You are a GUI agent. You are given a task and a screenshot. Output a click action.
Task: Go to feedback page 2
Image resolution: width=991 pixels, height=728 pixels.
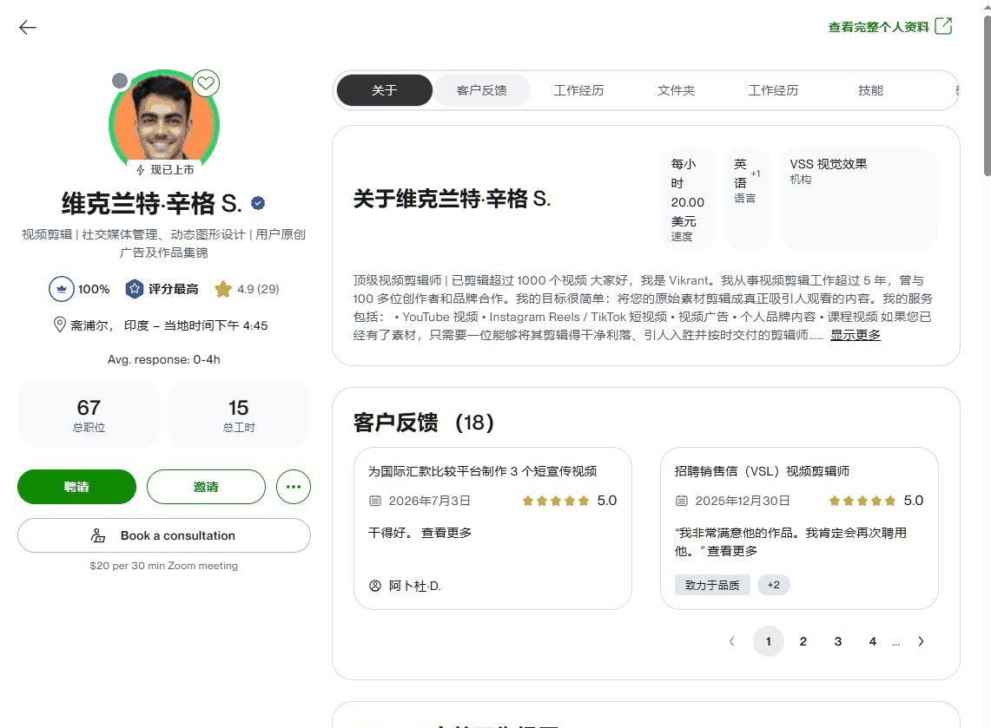[x=803, y=641]
